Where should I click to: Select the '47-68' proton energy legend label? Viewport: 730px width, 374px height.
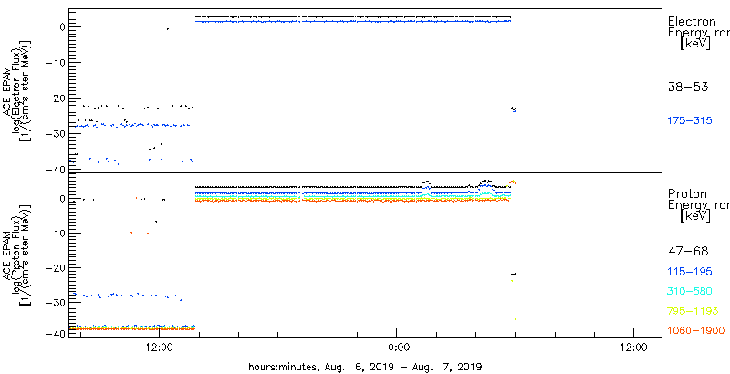[688, 252]
